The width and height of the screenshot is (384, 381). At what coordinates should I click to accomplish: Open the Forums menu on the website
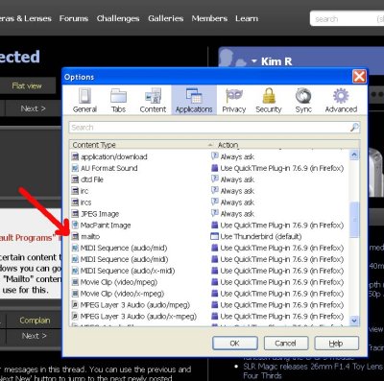point(74,18)
